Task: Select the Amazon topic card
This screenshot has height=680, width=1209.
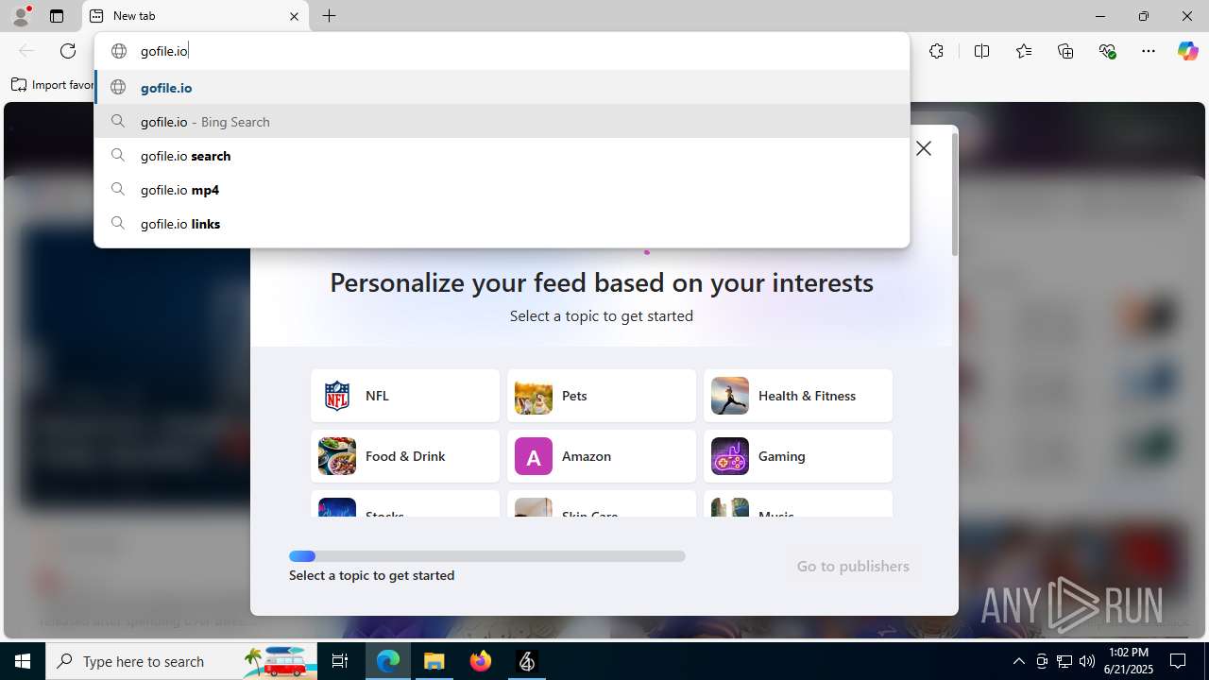Action: coord(602,456)
